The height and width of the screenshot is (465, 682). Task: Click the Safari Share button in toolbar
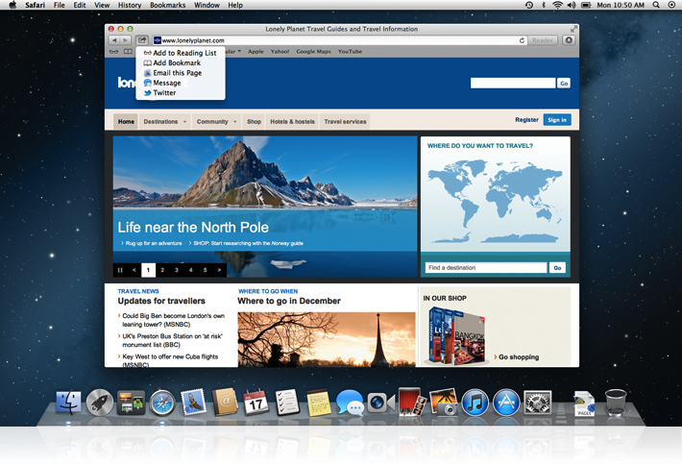tap(142, 40)
